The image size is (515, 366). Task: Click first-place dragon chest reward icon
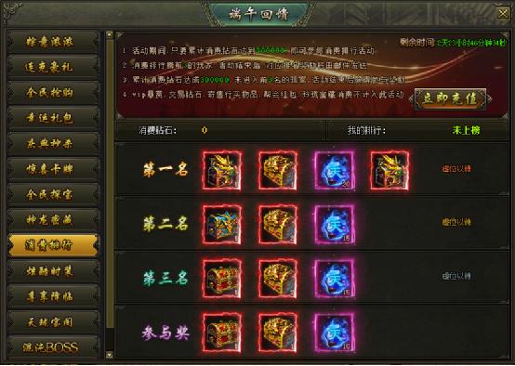[222, 170]
